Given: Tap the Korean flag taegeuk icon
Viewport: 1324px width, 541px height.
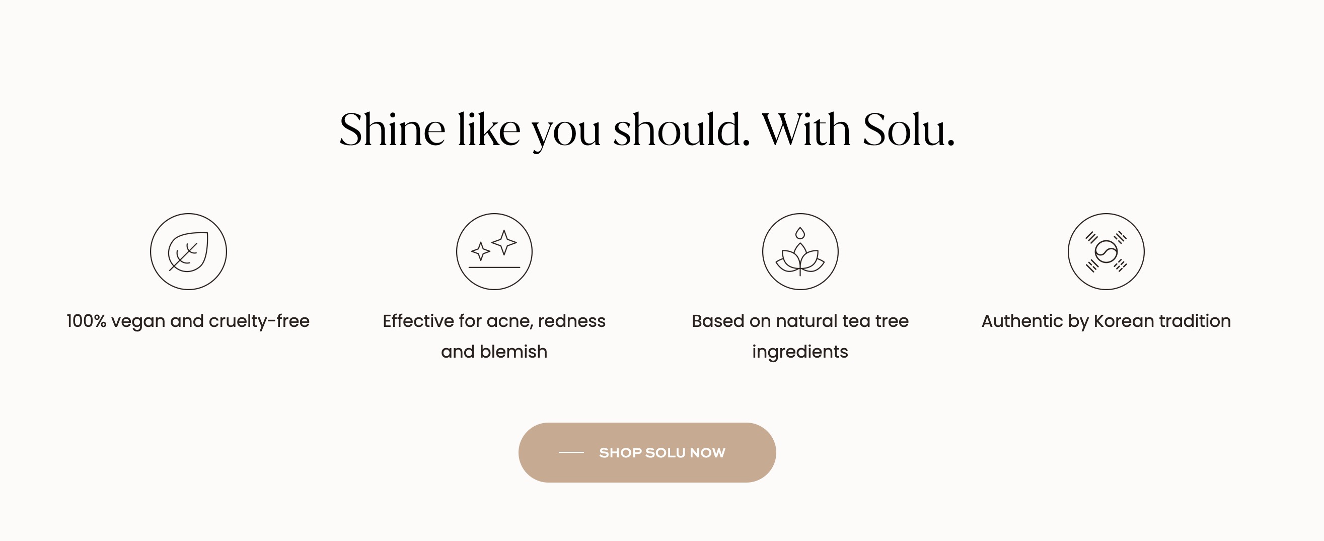Looking at the screenshot, I should coord(1106,251).
